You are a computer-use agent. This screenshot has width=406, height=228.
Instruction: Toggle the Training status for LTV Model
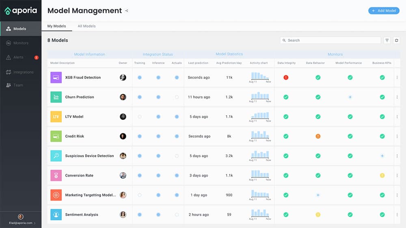[140, 117]
